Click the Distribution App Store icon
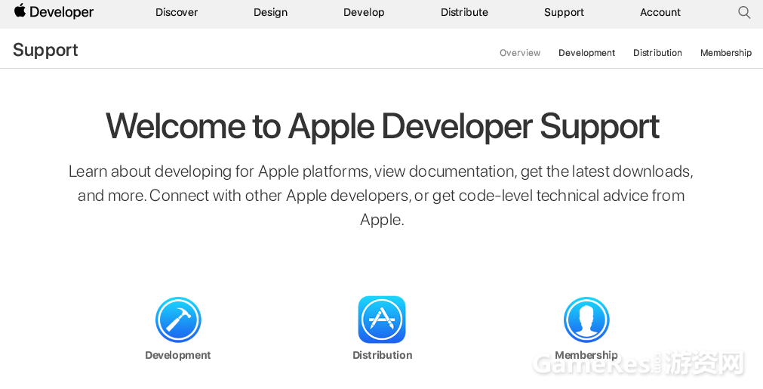 point(382,320)
